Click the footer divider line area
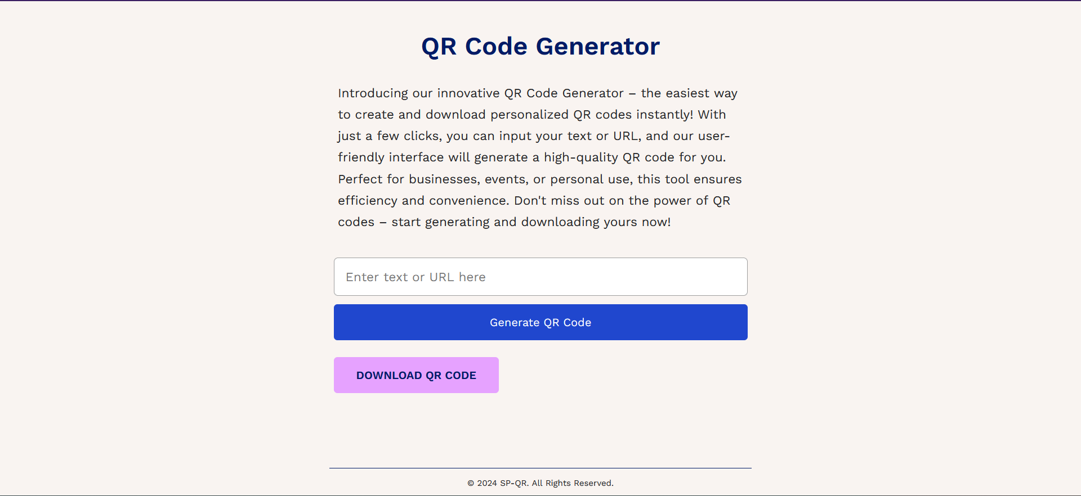Viewport: 1081px width, 496px height. [x=540, y=467]
